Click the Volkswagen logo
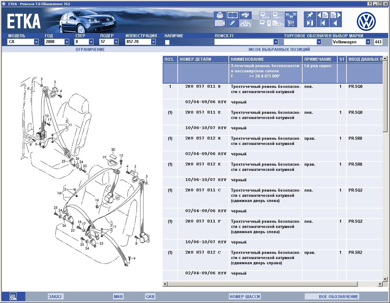390x303 pixels. (x=366, y=21)
